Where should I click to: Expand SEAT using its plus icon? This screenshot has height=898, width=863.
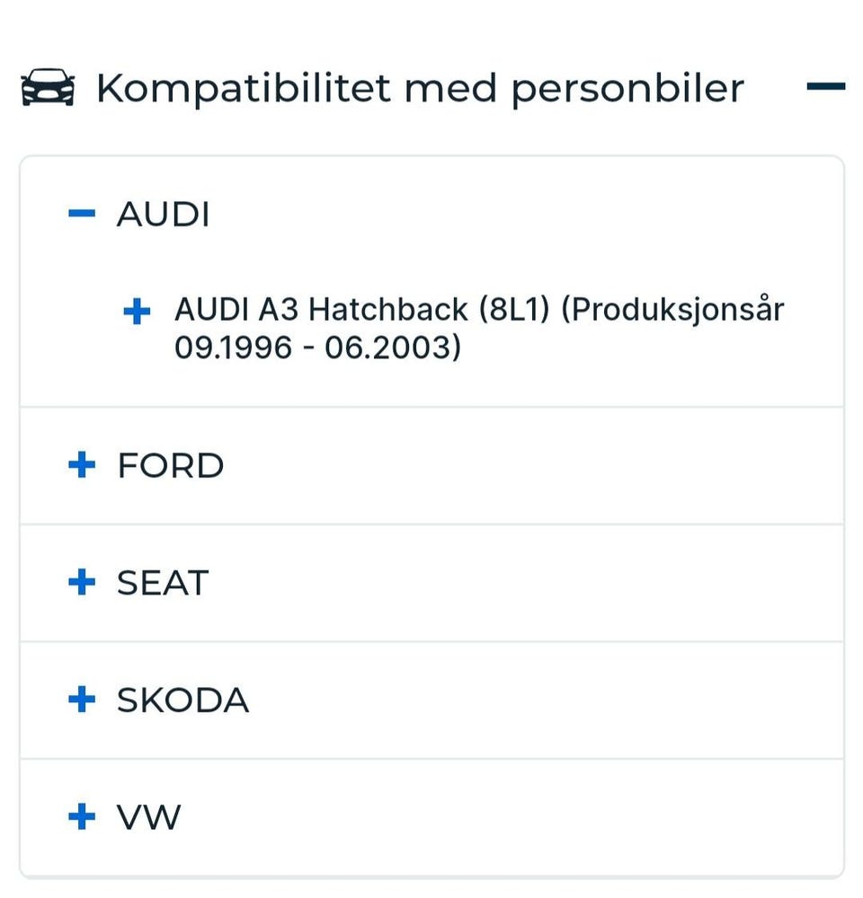click(81, 582)
